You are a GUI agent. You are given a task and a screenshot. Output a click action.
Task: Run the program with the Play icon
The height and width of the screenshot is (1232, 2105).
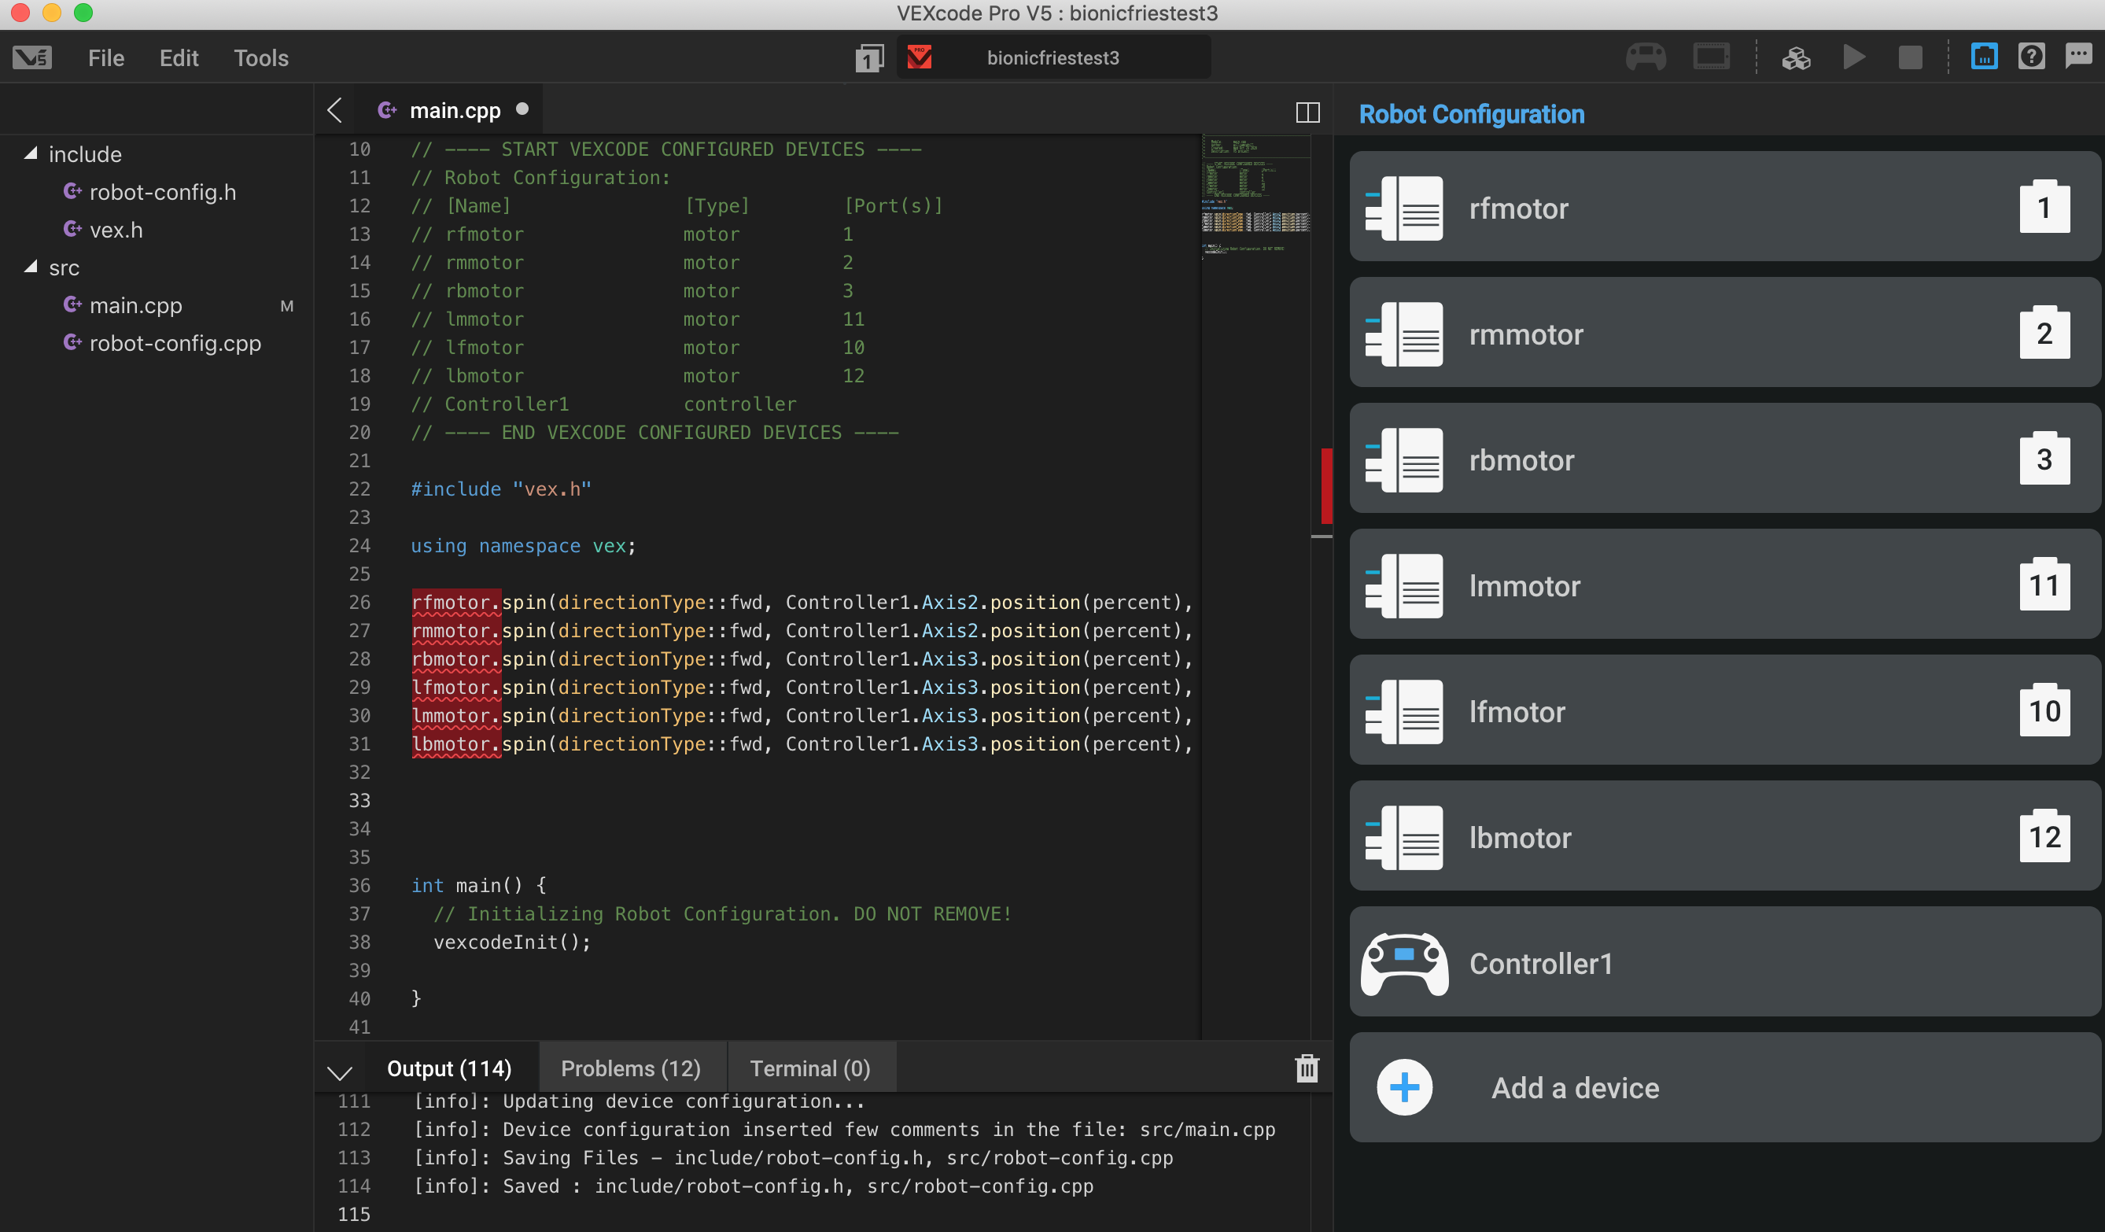[1853, 57]
